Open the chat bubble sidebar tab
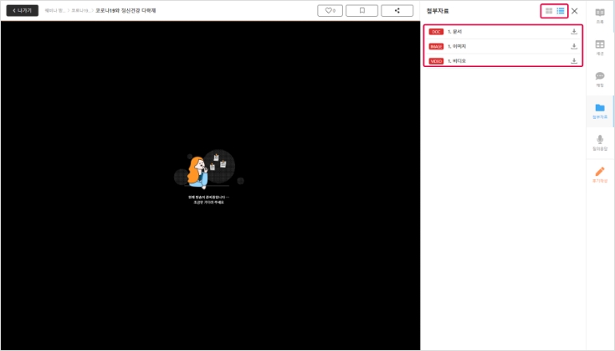The image size is (615, 351). 600,80
